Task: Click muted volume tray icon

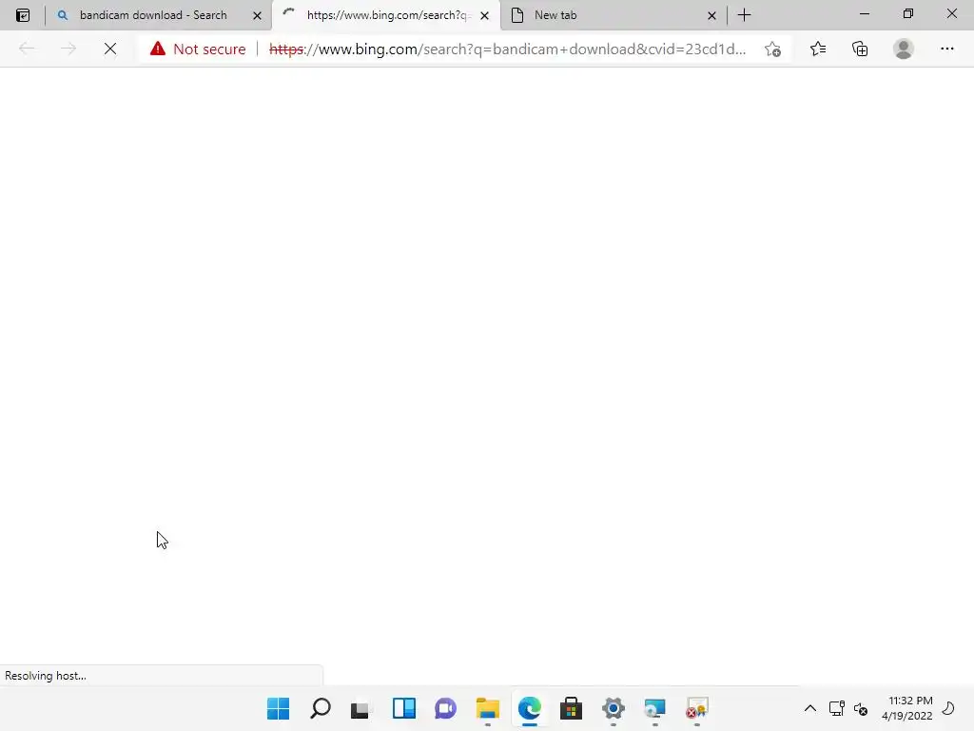Action: [861, 708]
